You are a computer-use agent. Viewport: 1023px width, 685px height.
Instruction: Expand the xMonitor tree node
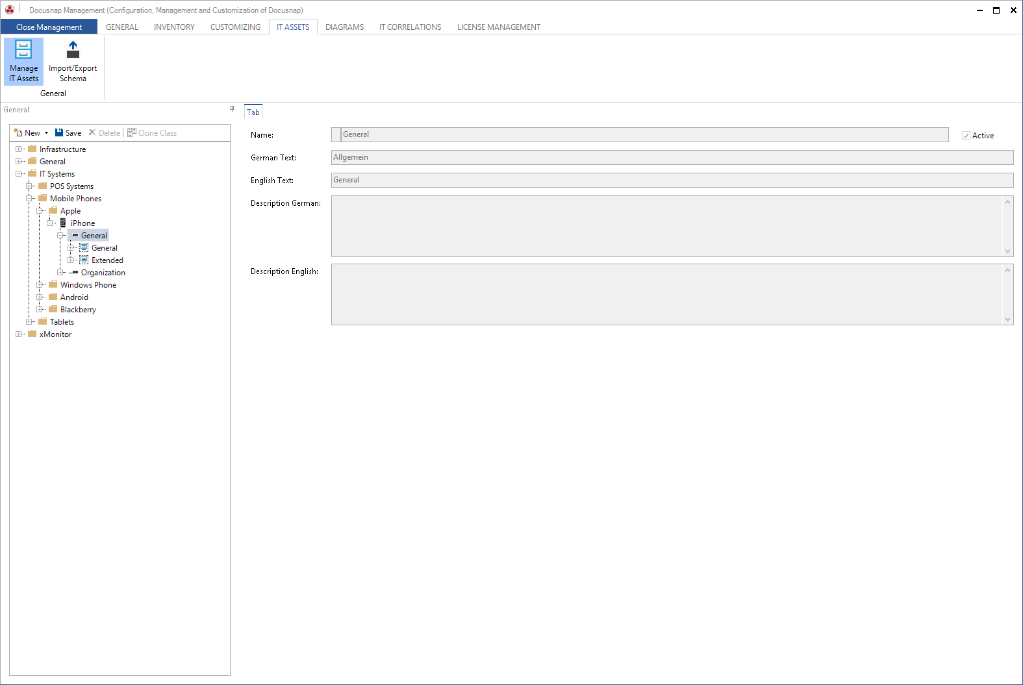[19, 334]
